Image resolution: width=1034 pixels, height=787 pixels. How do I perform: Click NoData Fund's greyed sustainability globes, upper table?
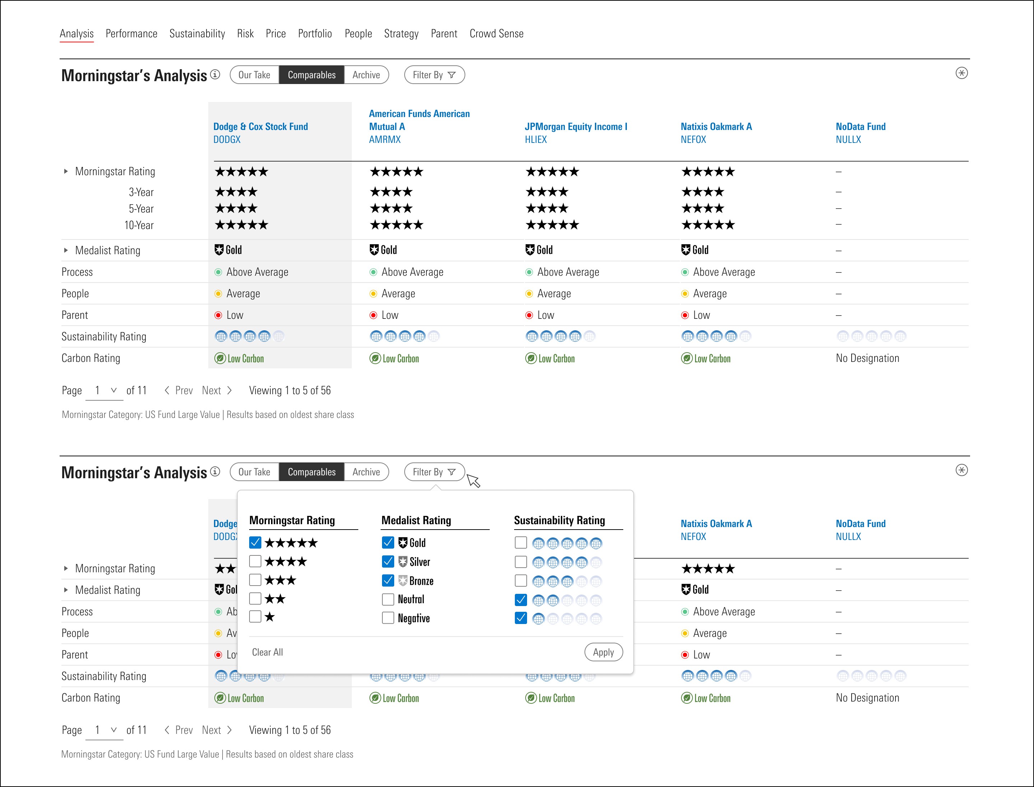tap(871, 336)
